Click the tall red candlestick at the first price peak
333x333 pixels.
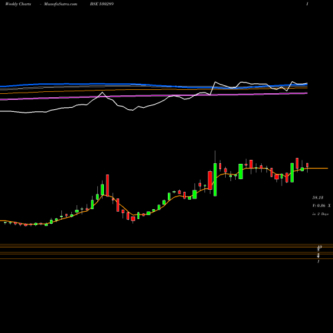(107, 185)
